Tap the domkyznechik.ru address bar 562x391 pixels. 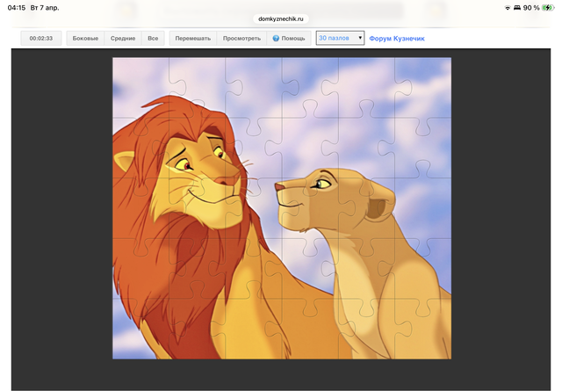point(280,18)
